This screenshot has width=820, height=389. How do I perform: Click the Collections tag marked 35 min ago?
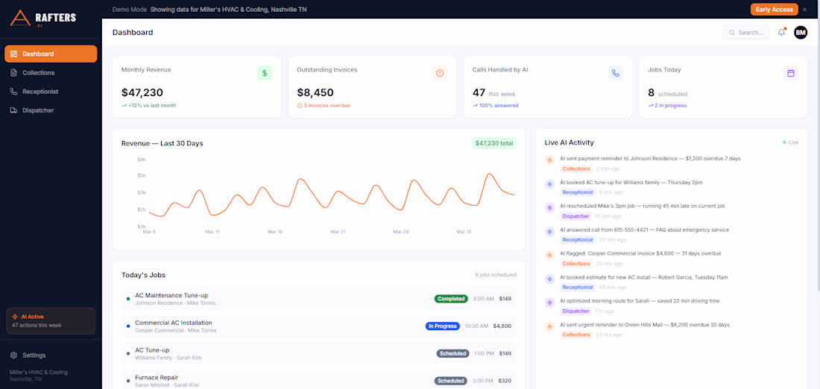[x=576, y=264]
